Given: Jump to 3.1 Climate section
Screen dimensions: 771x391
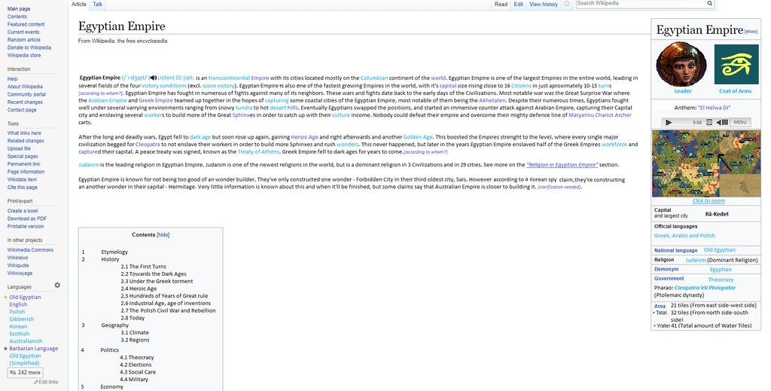Looking at the screenshot, I should (135, 333).
